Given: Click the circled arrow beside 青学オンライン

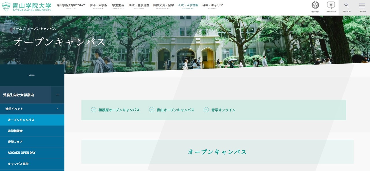Looking at the screenshot, I should tap(206, 110).
